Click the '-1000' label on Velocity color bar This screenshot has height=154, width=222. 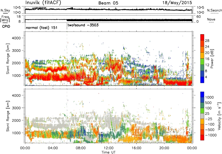211,135
